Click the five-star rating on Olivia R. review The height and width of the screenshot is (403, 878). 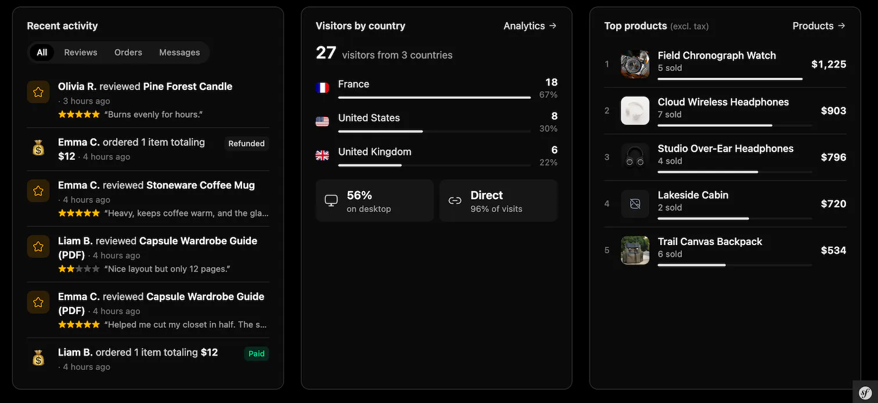pyautogui.click(x=79, y=114)
